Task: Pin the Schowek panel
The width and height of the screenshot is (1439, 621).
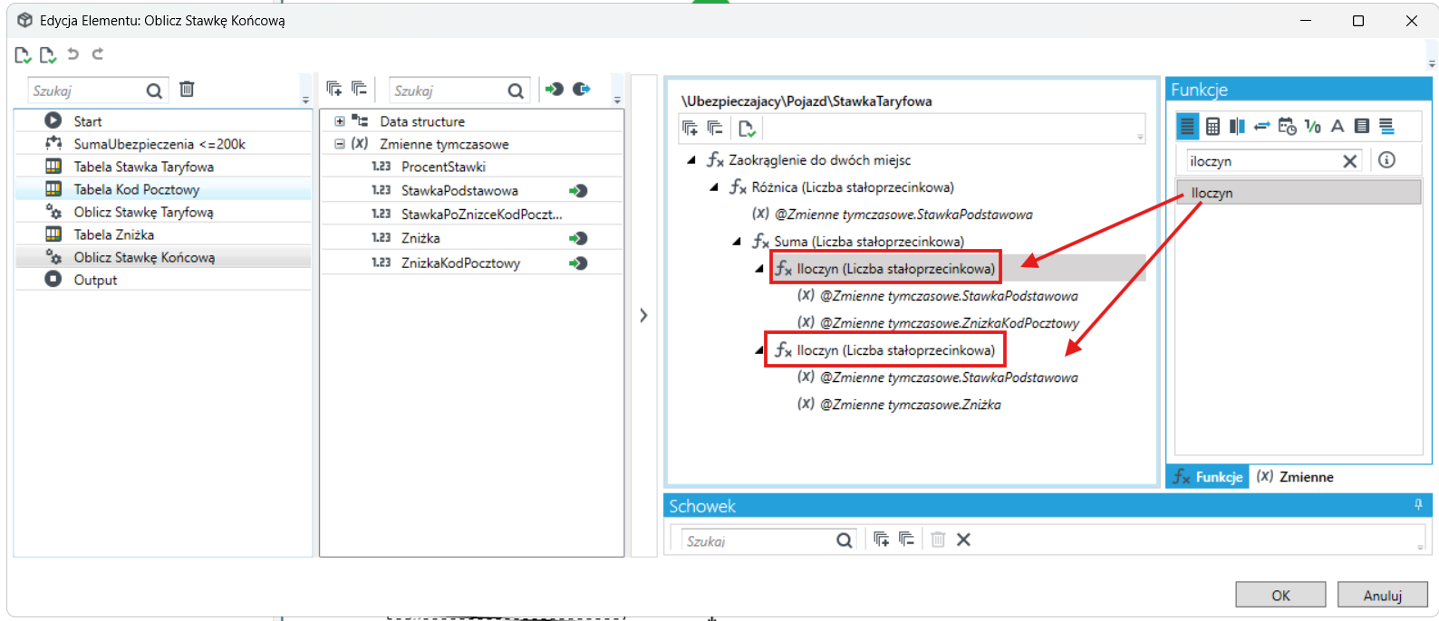Action: 1418,505
